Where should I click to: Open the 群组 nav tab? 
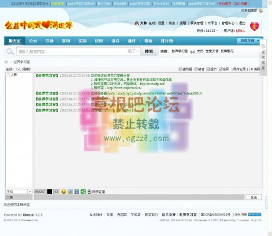pos(66,41)
